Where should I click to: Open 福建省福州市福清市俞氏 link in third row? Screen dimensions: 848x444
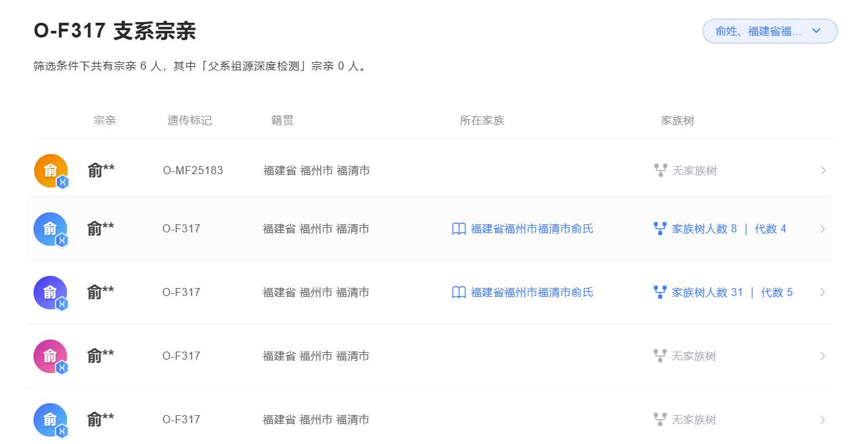click(532, 292)
